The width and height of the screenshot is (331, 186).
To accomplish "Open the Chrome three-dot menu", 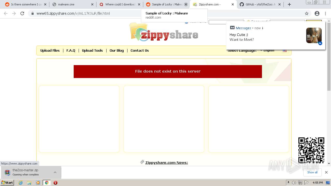I will click(325, 13).
